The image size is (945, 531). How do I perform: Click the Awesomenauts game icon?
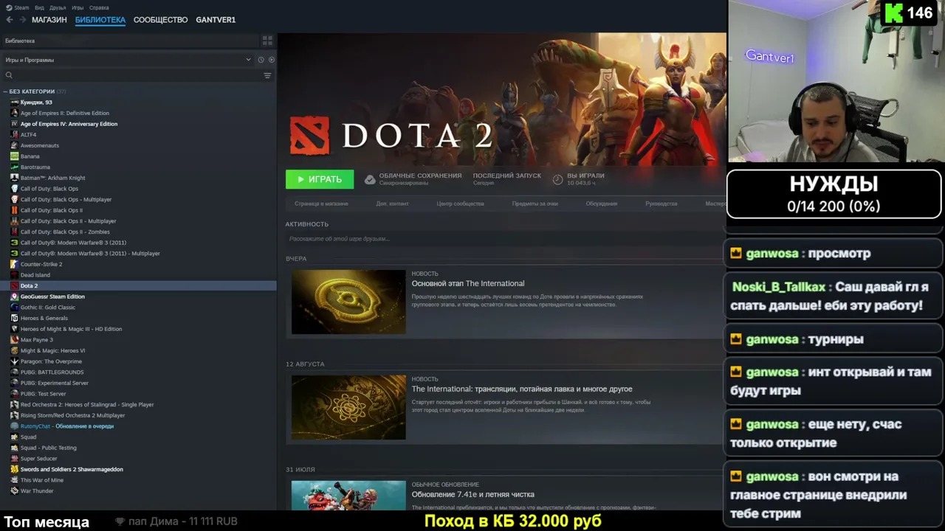point(14,145)
